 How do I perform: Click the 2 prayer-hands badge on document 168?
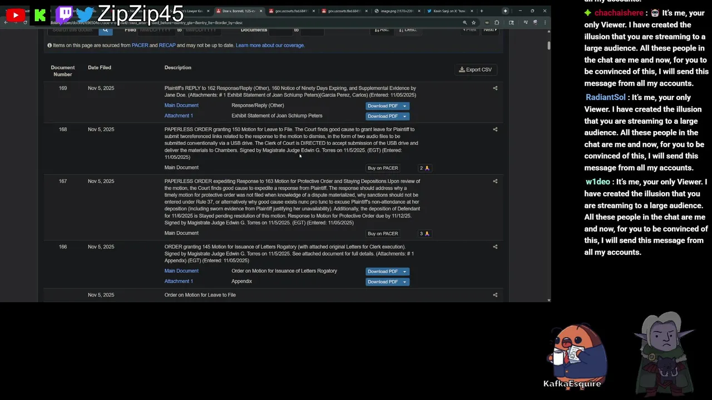pos(424,168)
